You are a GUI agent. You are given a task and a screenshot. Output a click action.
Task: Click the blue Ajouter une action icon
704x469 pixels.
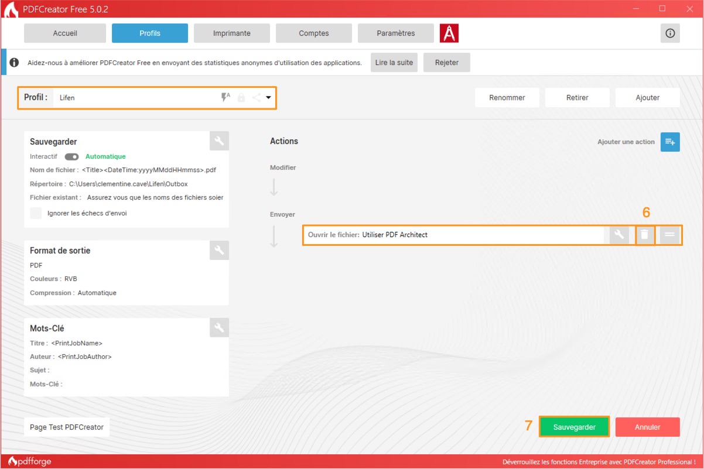click(670, 142)
